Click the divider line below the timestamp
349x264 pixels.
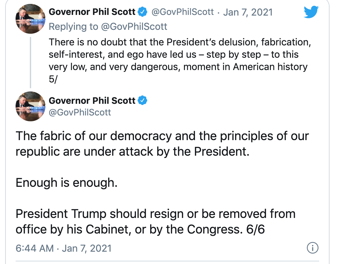[x=167, y=261]
